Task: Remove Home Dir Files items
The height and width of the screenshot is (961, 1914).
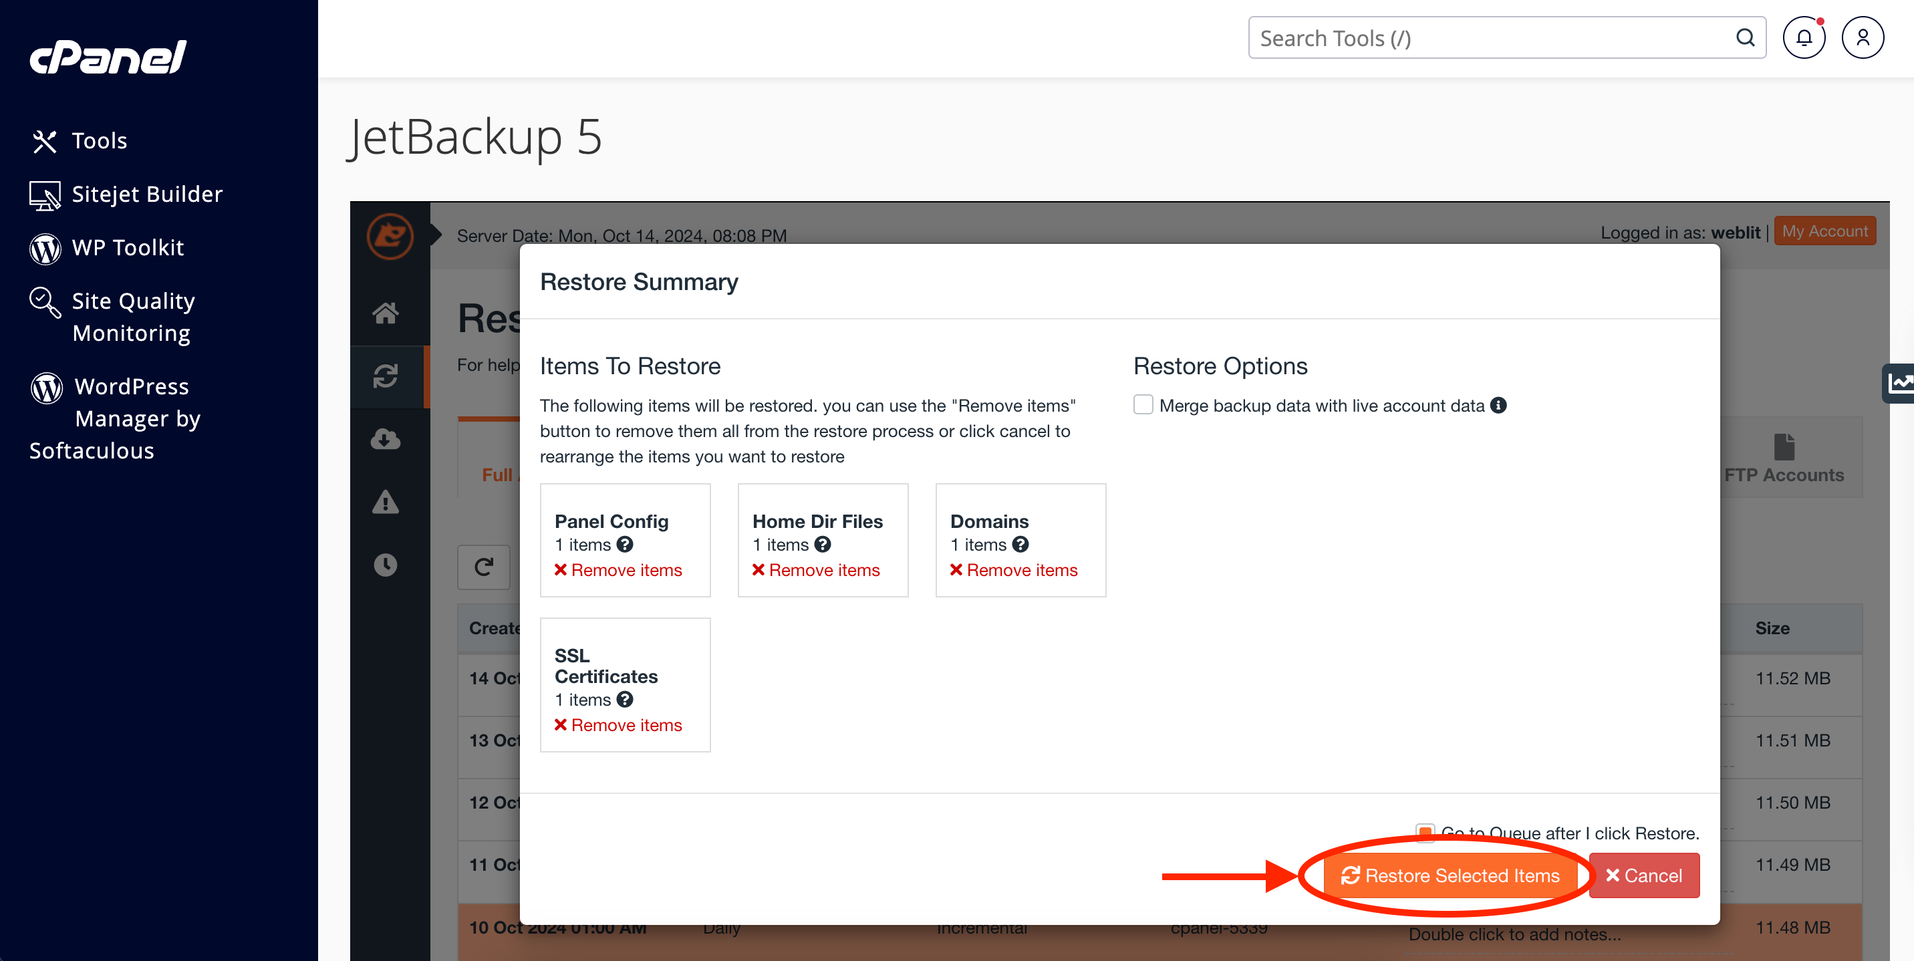Action: click(x=816, y=570)
